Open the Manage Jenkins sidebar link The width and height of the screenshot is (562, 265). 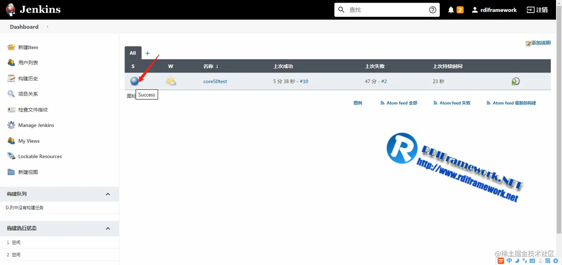36,125
